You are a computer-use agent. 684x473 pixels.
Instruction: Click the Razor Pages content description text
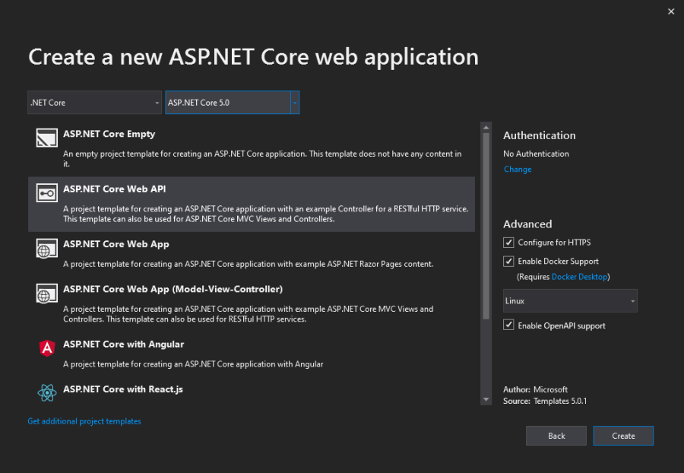[x=249, y=264]
